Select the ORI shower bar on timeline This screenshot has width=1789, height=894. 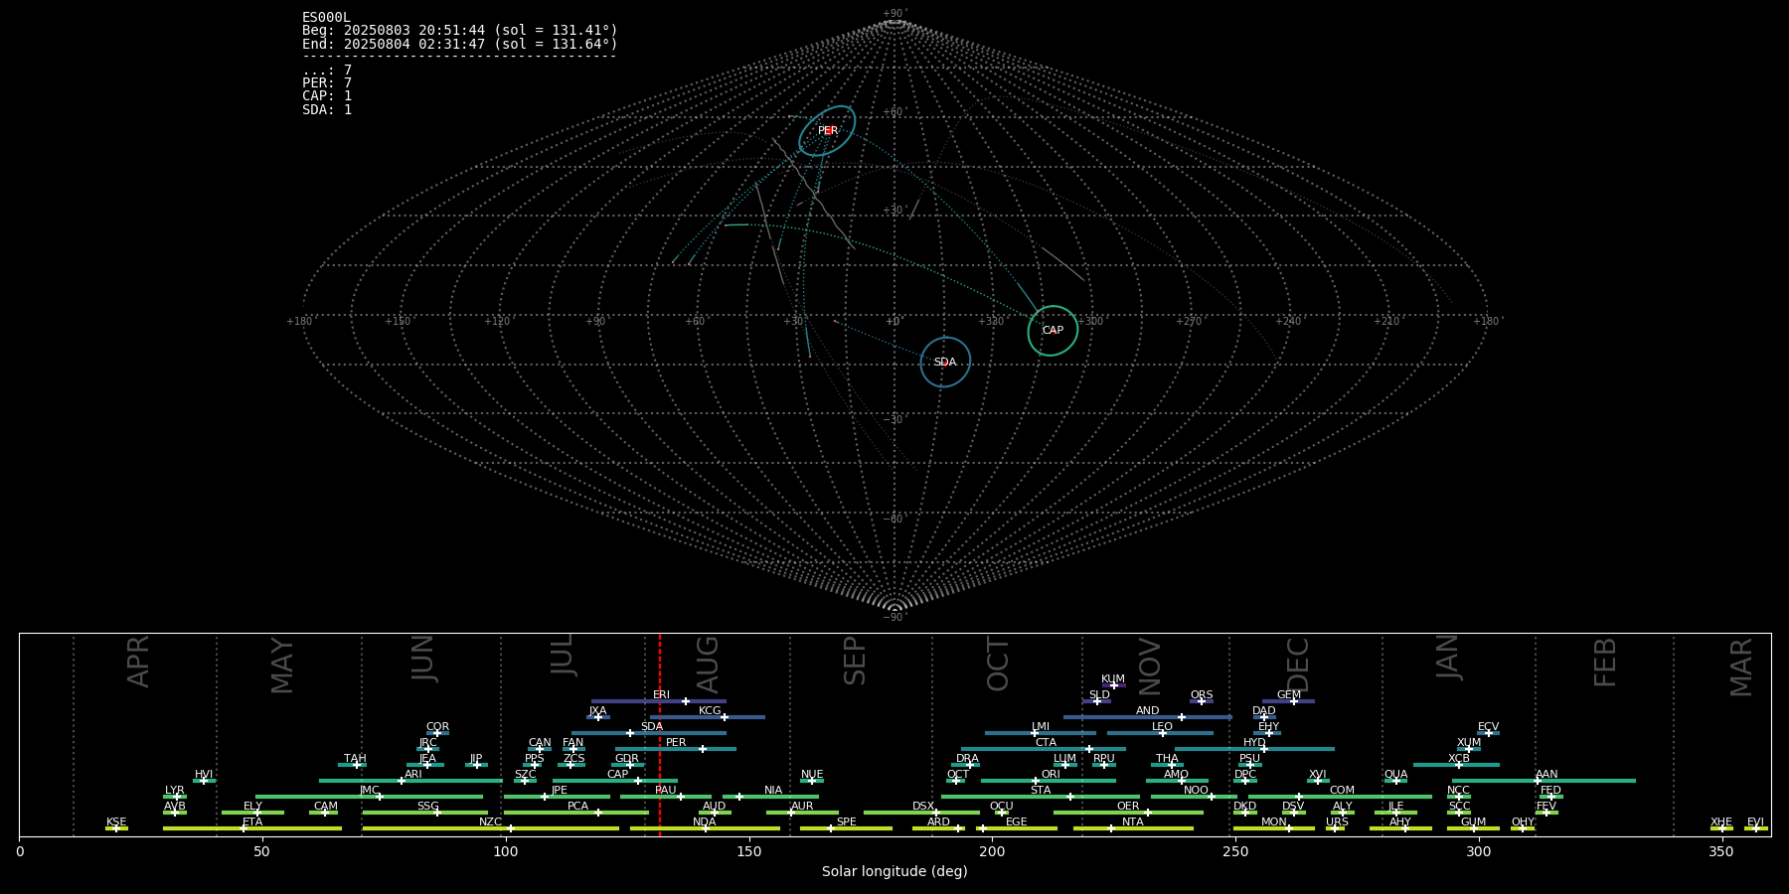point(1049,781)
